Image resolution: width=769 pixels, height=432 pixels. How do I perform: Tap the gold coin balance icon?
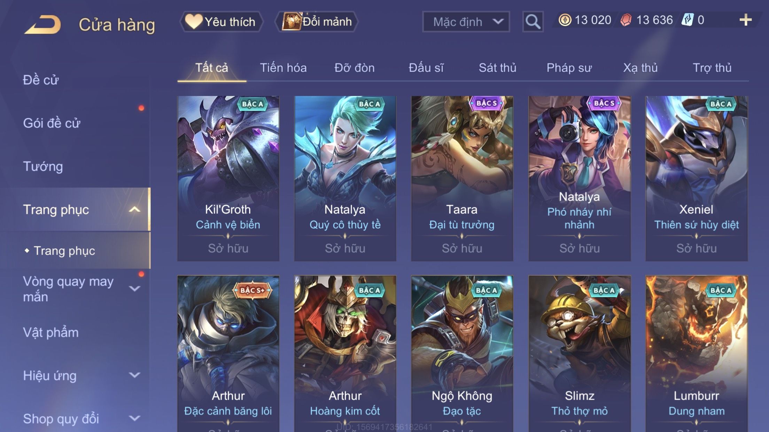point(565,20)
